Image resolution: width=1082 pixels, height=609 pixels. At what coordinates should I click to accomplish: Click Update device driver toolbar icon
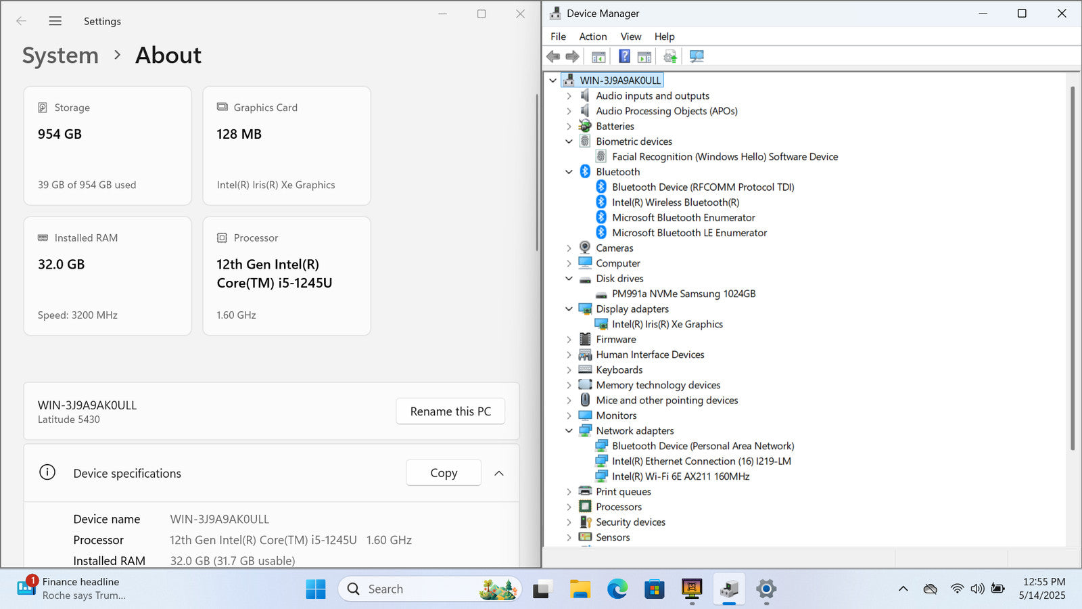pos(669,57)
